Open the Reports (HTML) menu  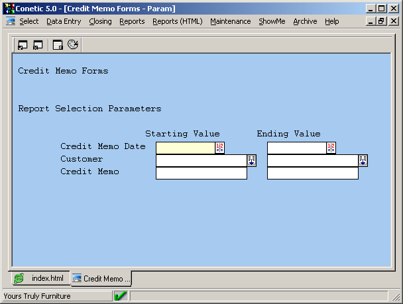point(177,21)
